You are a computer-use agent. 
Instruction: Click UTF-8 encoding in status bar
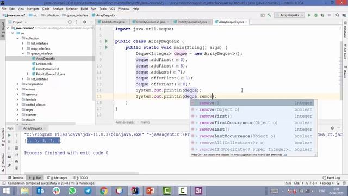click(x=311, y=183)
